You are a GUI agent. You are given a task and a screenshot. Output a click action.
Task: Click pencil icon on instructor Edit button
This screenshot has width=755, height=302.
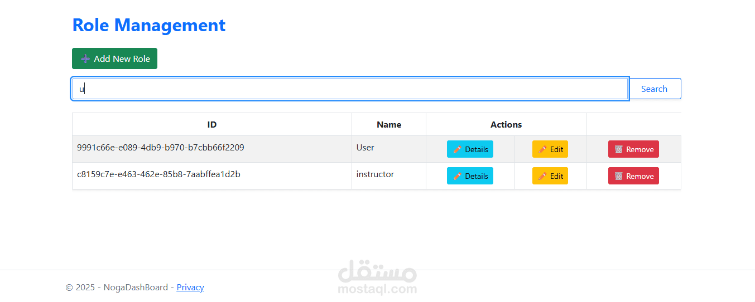542,176
